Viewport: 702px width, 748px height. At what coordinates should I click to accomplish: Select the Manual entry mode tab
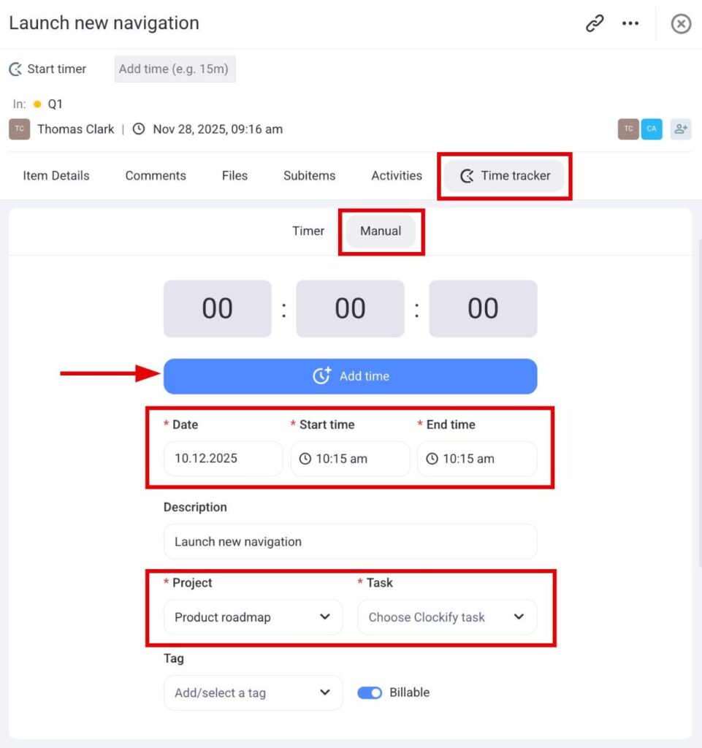[381, 231]
